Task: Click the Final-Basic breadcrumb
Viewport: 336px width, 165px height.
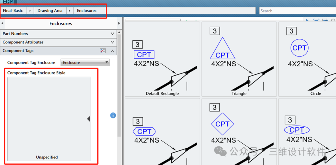Action: click(13, 11)
